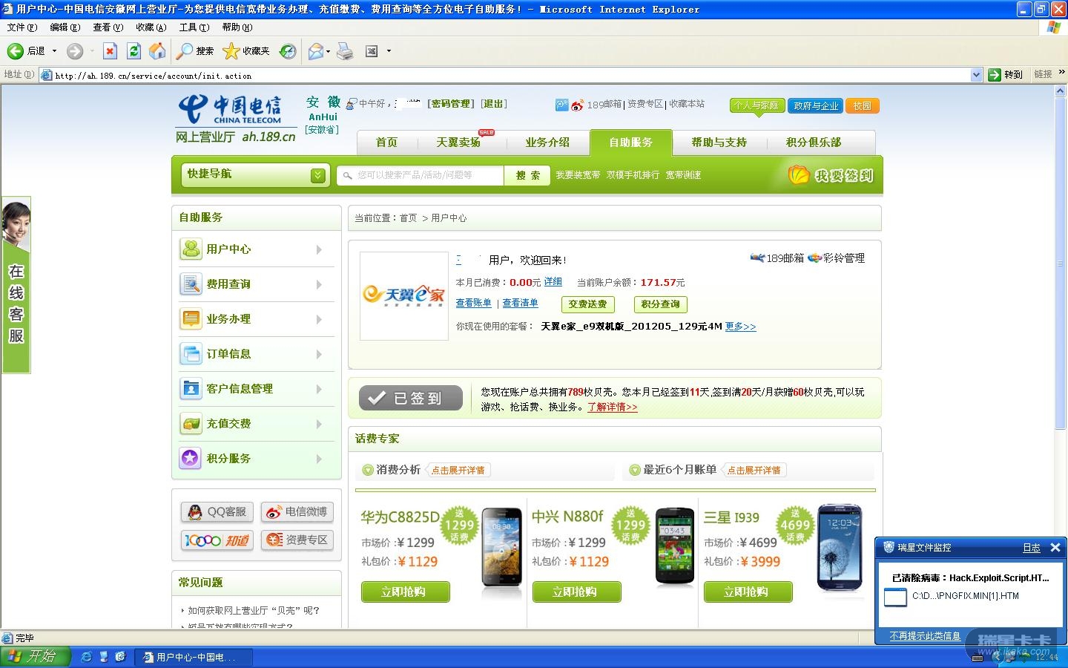Screen dimensions: 1068x668
Task: Switch to the 业务介绍 tab
Action: (x=547, y=143)
